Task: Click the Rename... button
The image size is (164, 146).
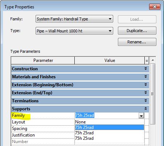Action: [137, 42]
